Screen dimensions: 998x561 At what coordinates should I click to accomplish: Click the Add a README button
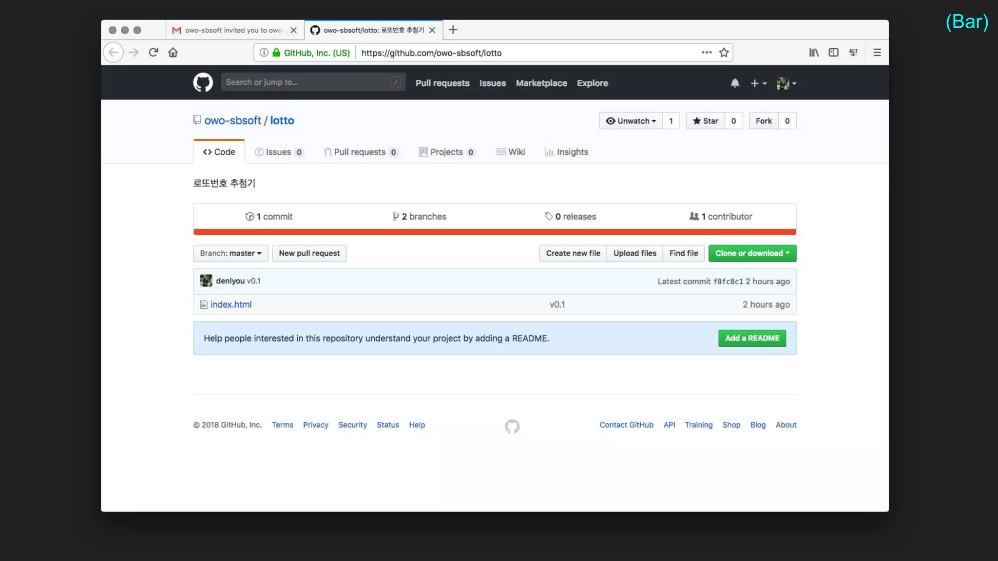[752, 338]
